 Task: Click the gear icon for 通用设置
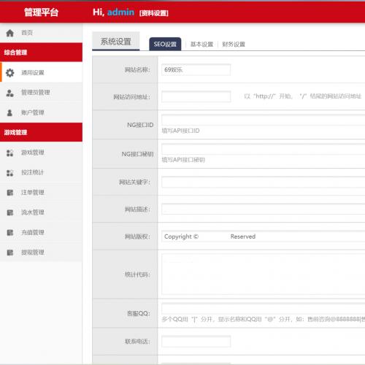coord(9,73)
